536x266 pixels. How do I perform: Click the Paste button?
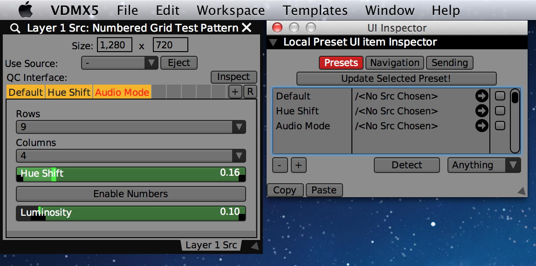pos(324,190)
